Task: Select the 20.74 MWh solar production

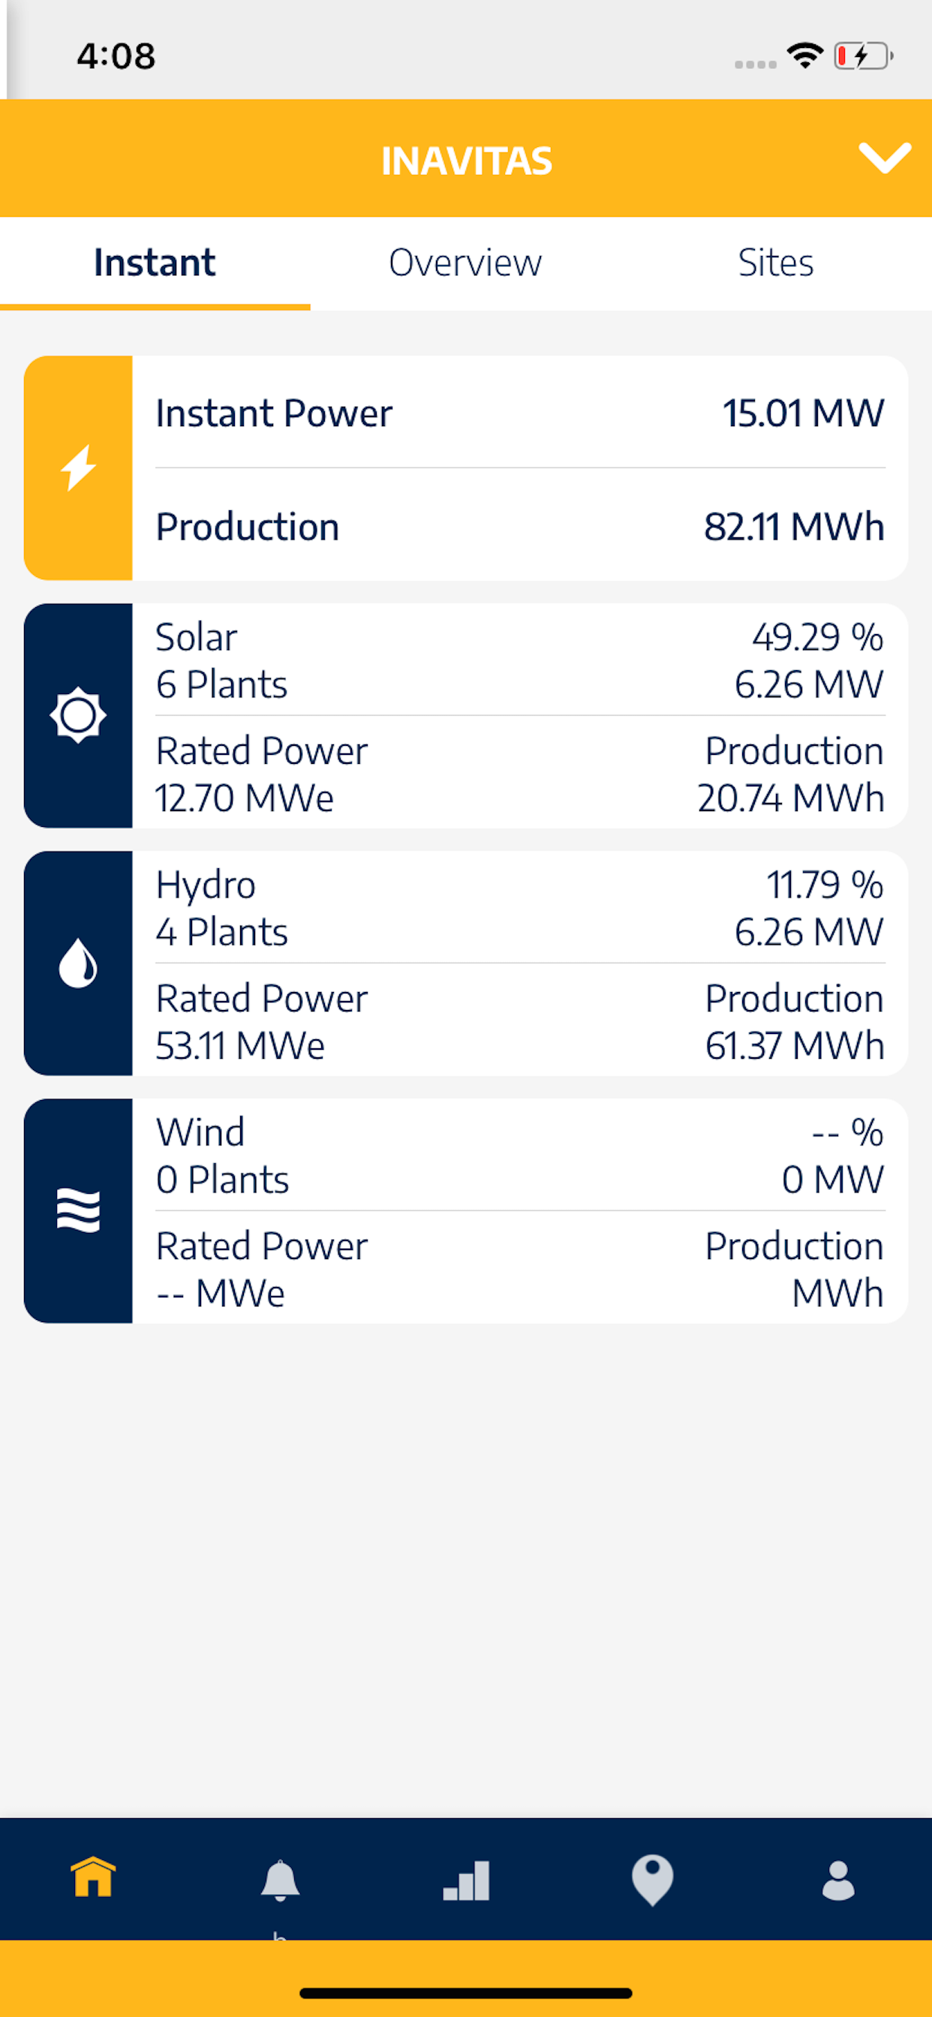Action: [x=791, y=798]
